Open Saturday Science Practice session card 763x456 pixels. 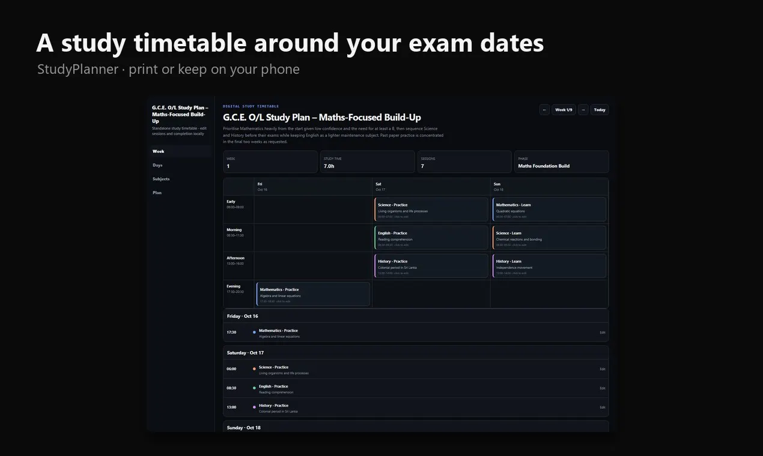pyautogui.click(x=431, y=209)
